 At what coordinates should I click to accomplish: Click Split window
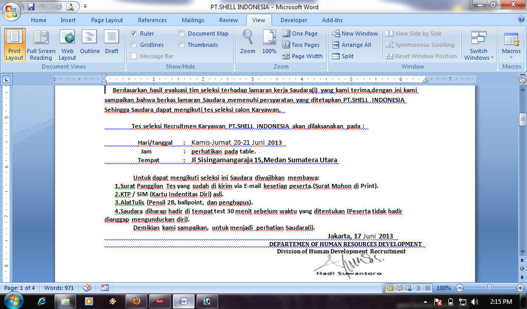coord(343,56)
